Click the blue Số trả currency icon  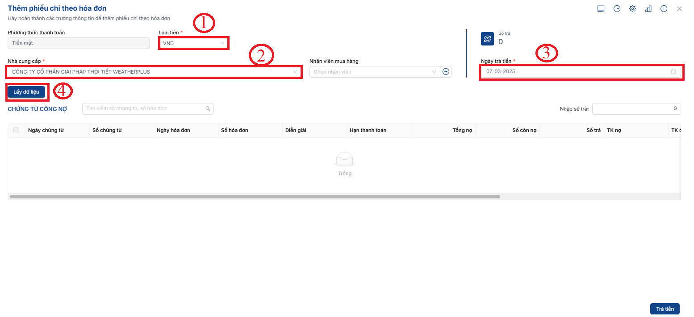487,39
